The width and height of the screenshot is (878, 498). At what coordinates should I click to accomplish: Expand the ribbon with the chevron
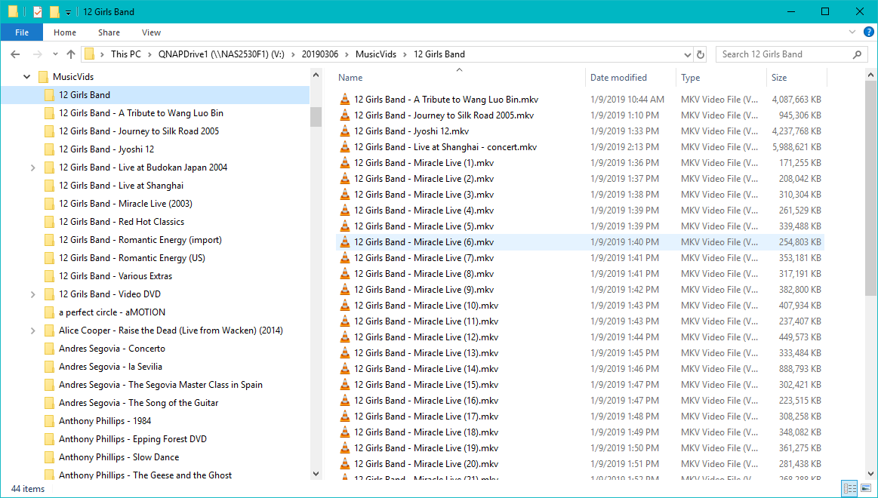[852, 32]
